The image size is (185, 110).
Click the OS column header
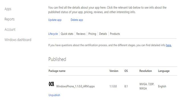click(x=126, y=71)
